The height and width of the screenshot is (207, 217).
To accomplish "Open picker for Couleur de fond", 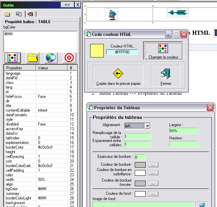I will (x=153, y=194).
